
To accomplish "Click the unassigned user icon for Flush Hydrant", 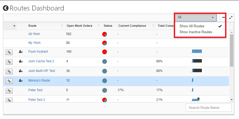I will [x=21, y=52].
